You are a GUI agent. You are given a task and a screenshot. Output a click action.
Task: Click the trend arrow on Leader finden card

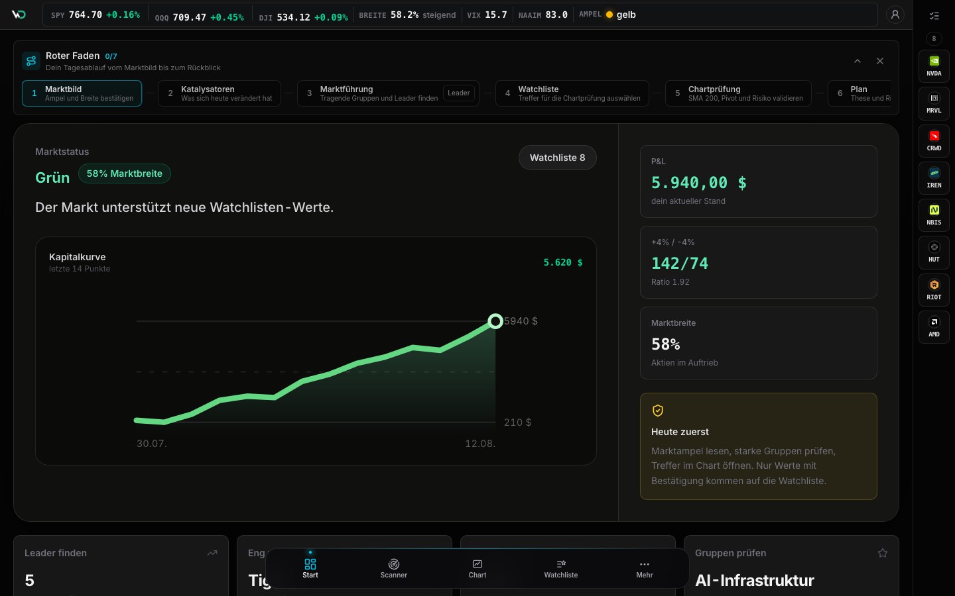[x=212, y=553]
